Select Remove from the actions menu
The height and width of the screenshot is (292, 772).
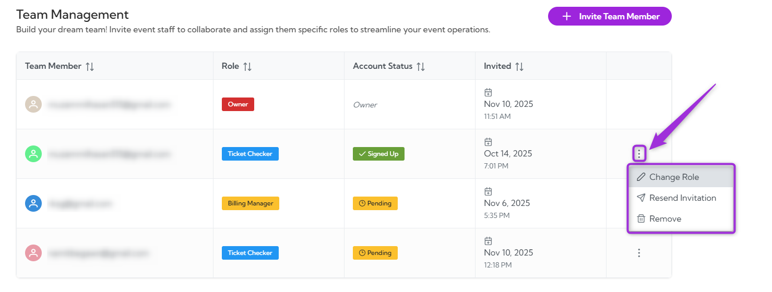[665, 219]
